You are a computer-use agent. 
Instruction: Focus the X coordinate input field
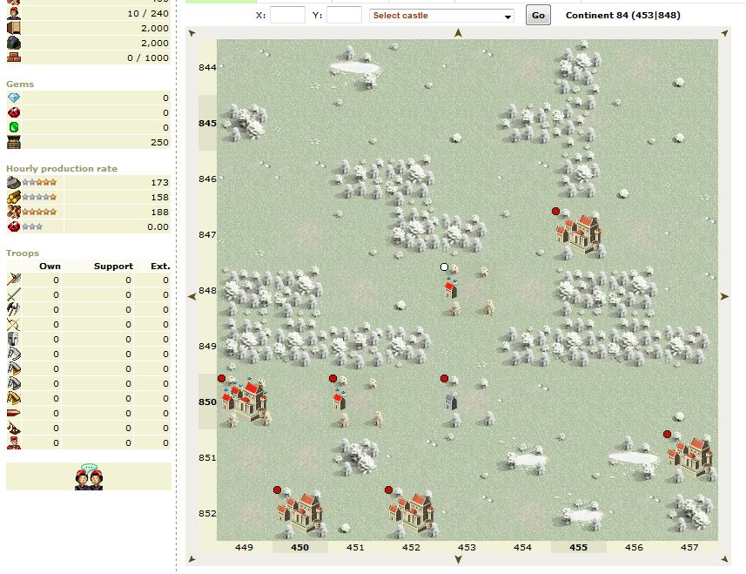[287, 15]
